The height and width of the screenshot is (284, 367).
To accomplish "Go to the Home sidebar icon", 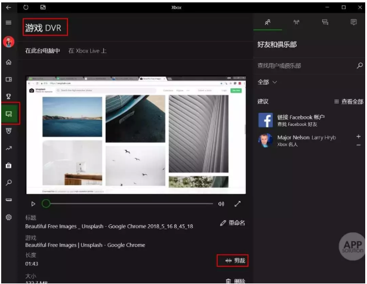I will tap(9, 62).
